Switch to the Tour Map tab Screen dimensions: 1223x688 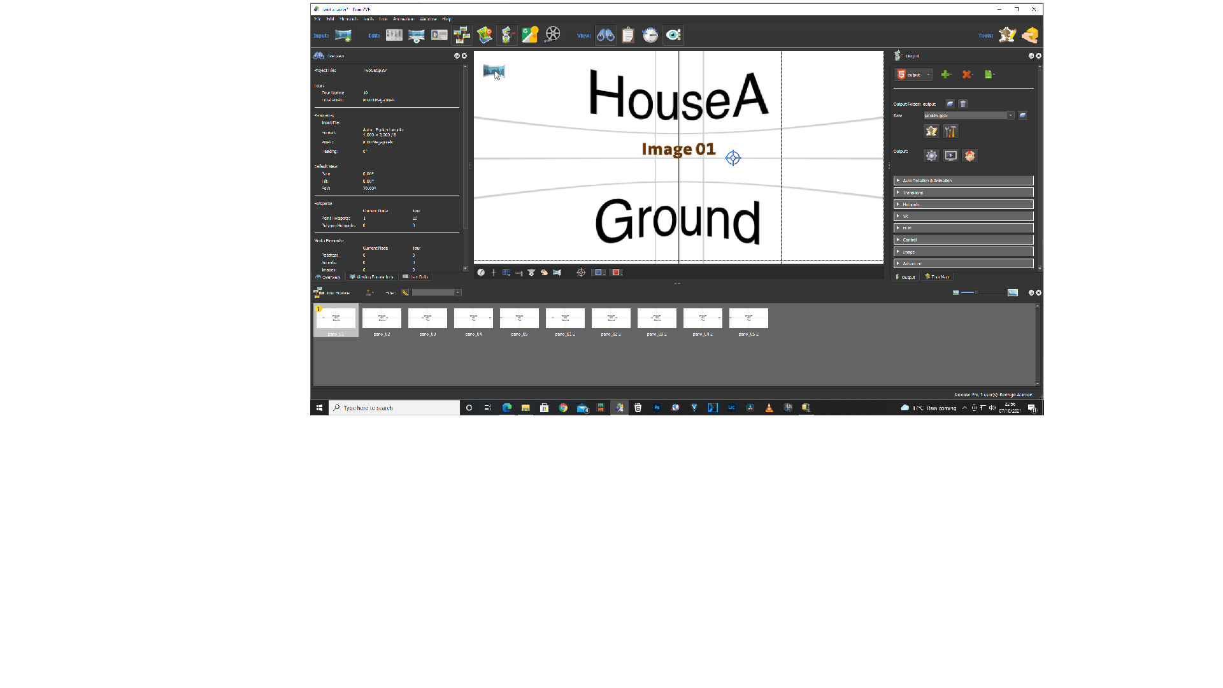click(937, 277)
